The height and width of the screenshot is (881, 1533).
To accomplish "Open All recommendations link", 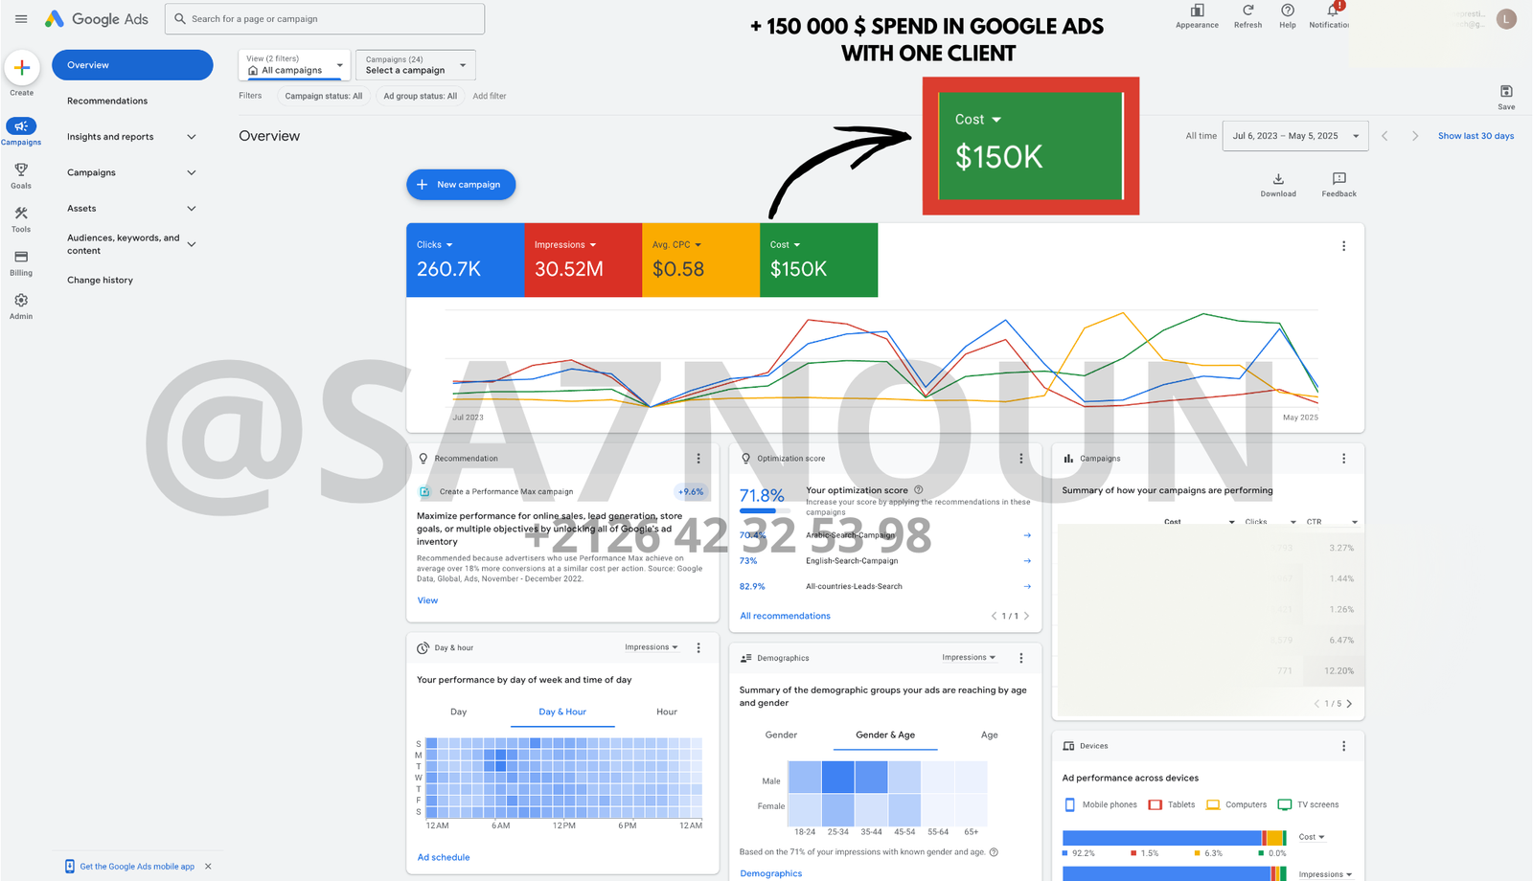I will tap(785, 616).
